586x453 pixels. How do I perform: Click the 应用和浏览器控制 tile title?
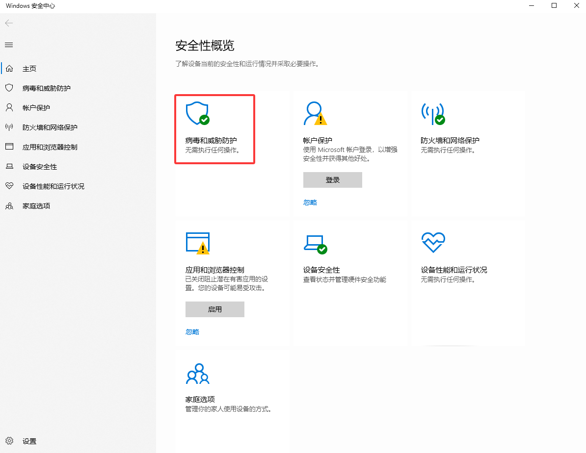(215, 270)
